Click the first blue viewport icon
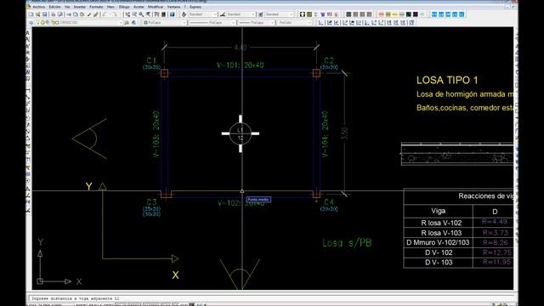The height and width of the screenshot is (306, 544). pos(434,14)
